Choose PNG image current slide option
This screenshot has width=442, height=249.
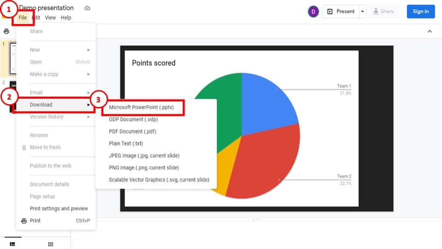click(x=144, y=167)
